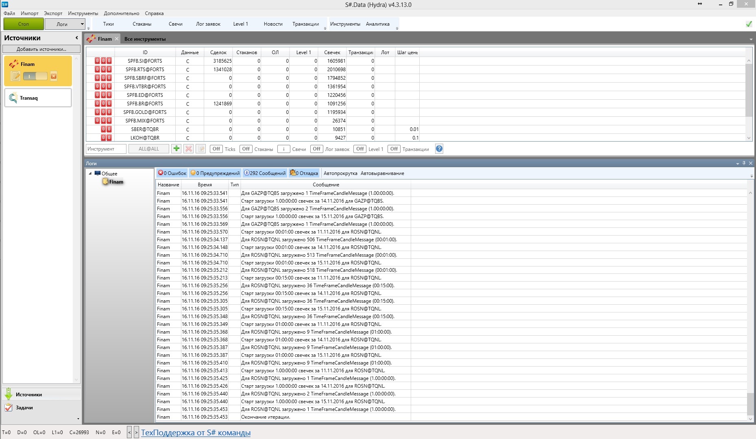Select the Transaq source card
The height and width of the screenshot is (439, 756).
(x=38, y=98)
